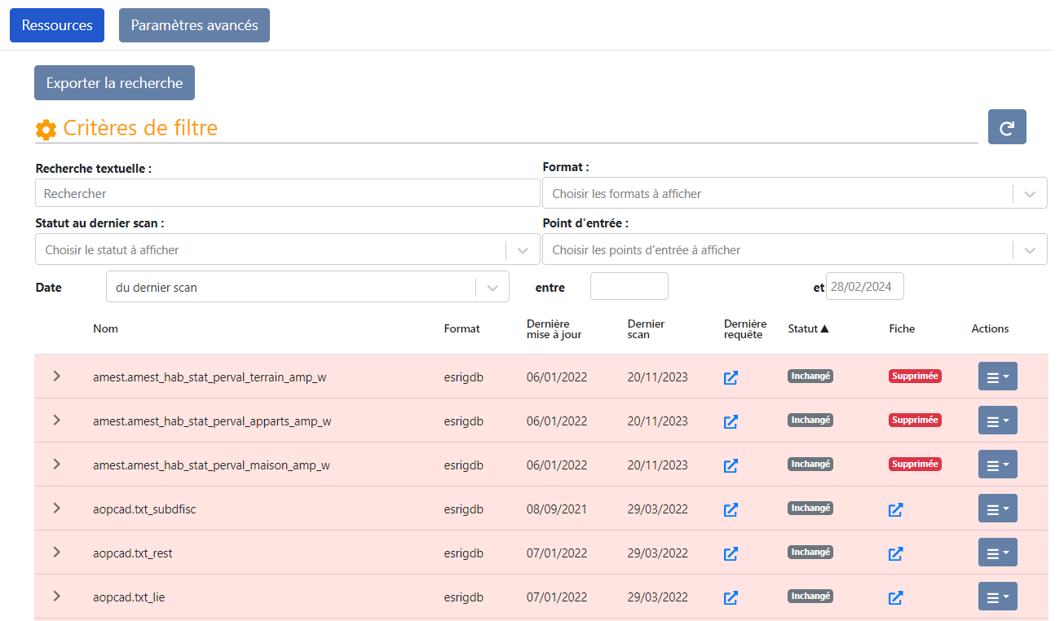Click the refresh filters icon button
The image size is (1064, 621).
[1007, 127]
